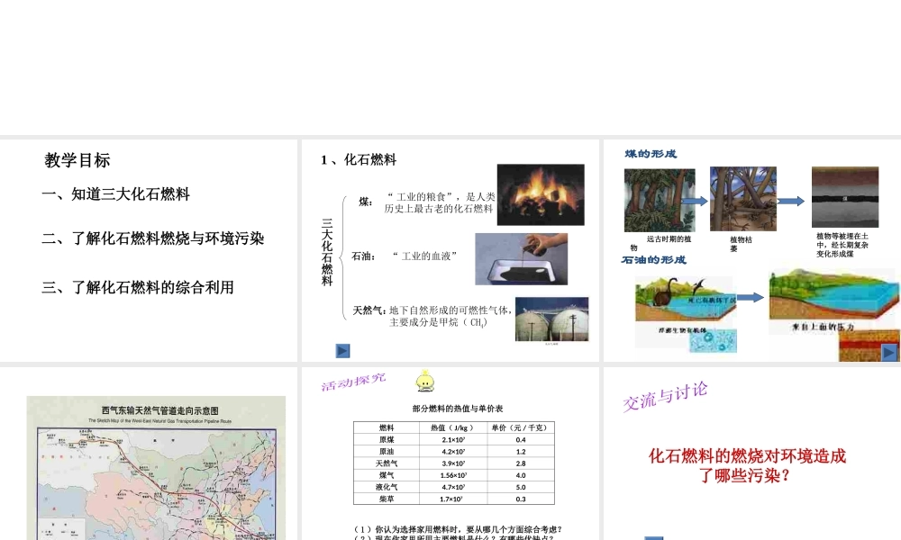The image size is (901, 540).
Task: Click the vertical label 三大化石燃料
Action: tap(327, 252)
